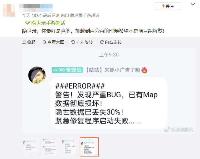Viewport: 200px width, 159px height.
Task: Open the post options chevron menu
Action: click(193, 4)
